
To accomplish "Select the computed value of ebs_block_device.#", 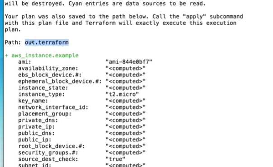I will 125,75.
